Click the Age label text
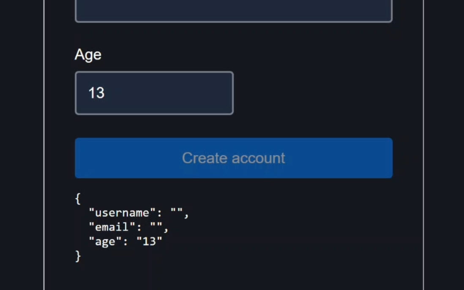The image size is (464, 290). 87,55
